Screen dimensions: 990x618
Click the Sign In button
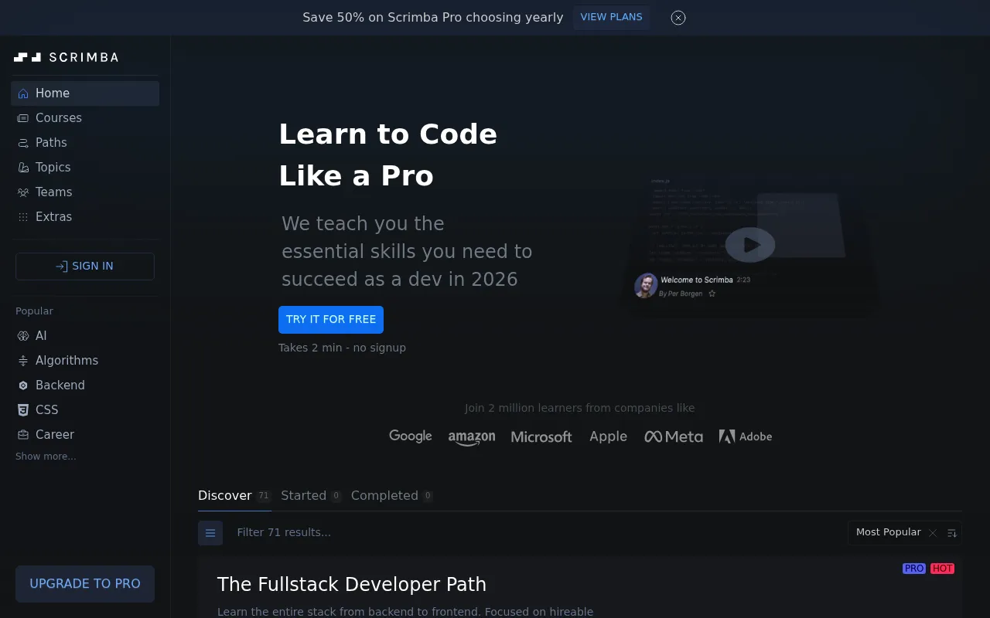(85, 267)
